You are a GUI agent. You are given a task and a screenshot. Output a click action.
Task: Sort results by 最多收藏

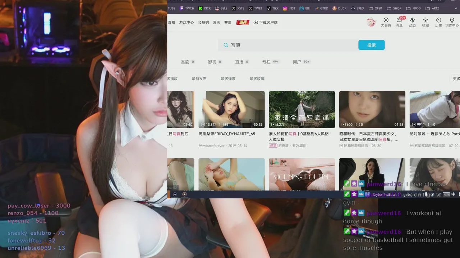257,78
